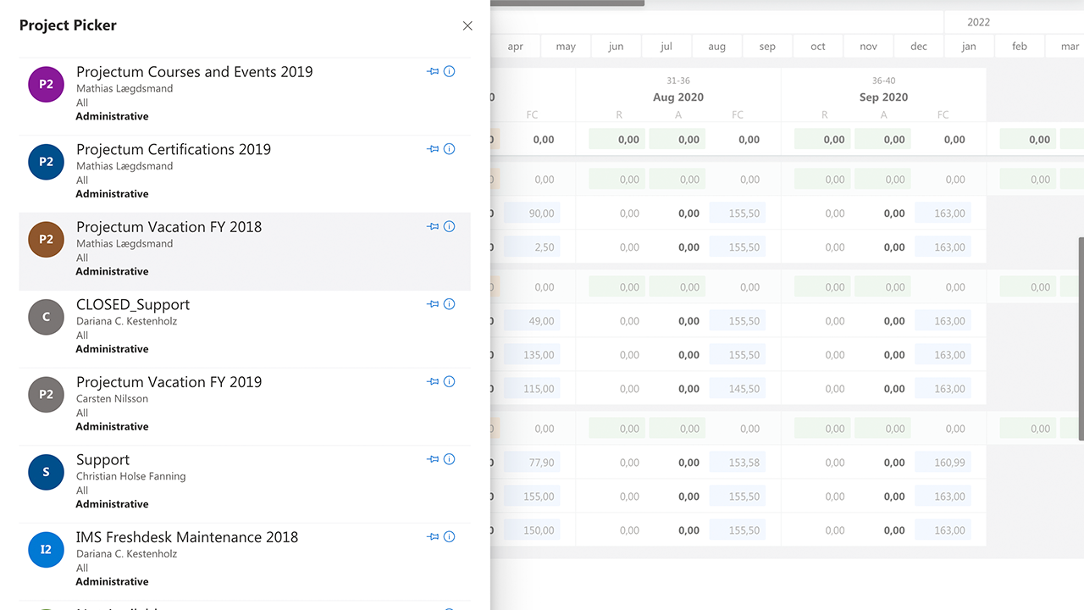Click the horizontal scrollbar at top

tap(567, 3)
